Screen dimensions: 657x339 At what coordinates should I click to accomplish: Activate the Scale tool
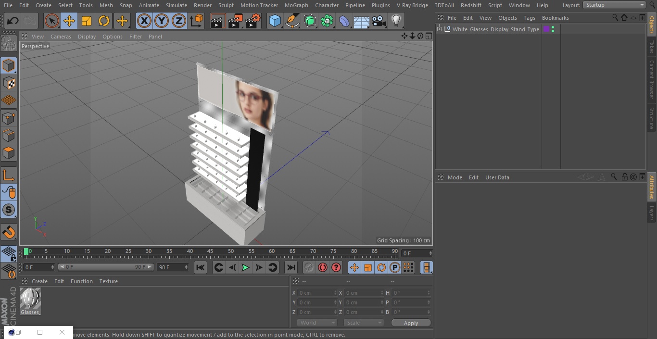click(87, 21)
